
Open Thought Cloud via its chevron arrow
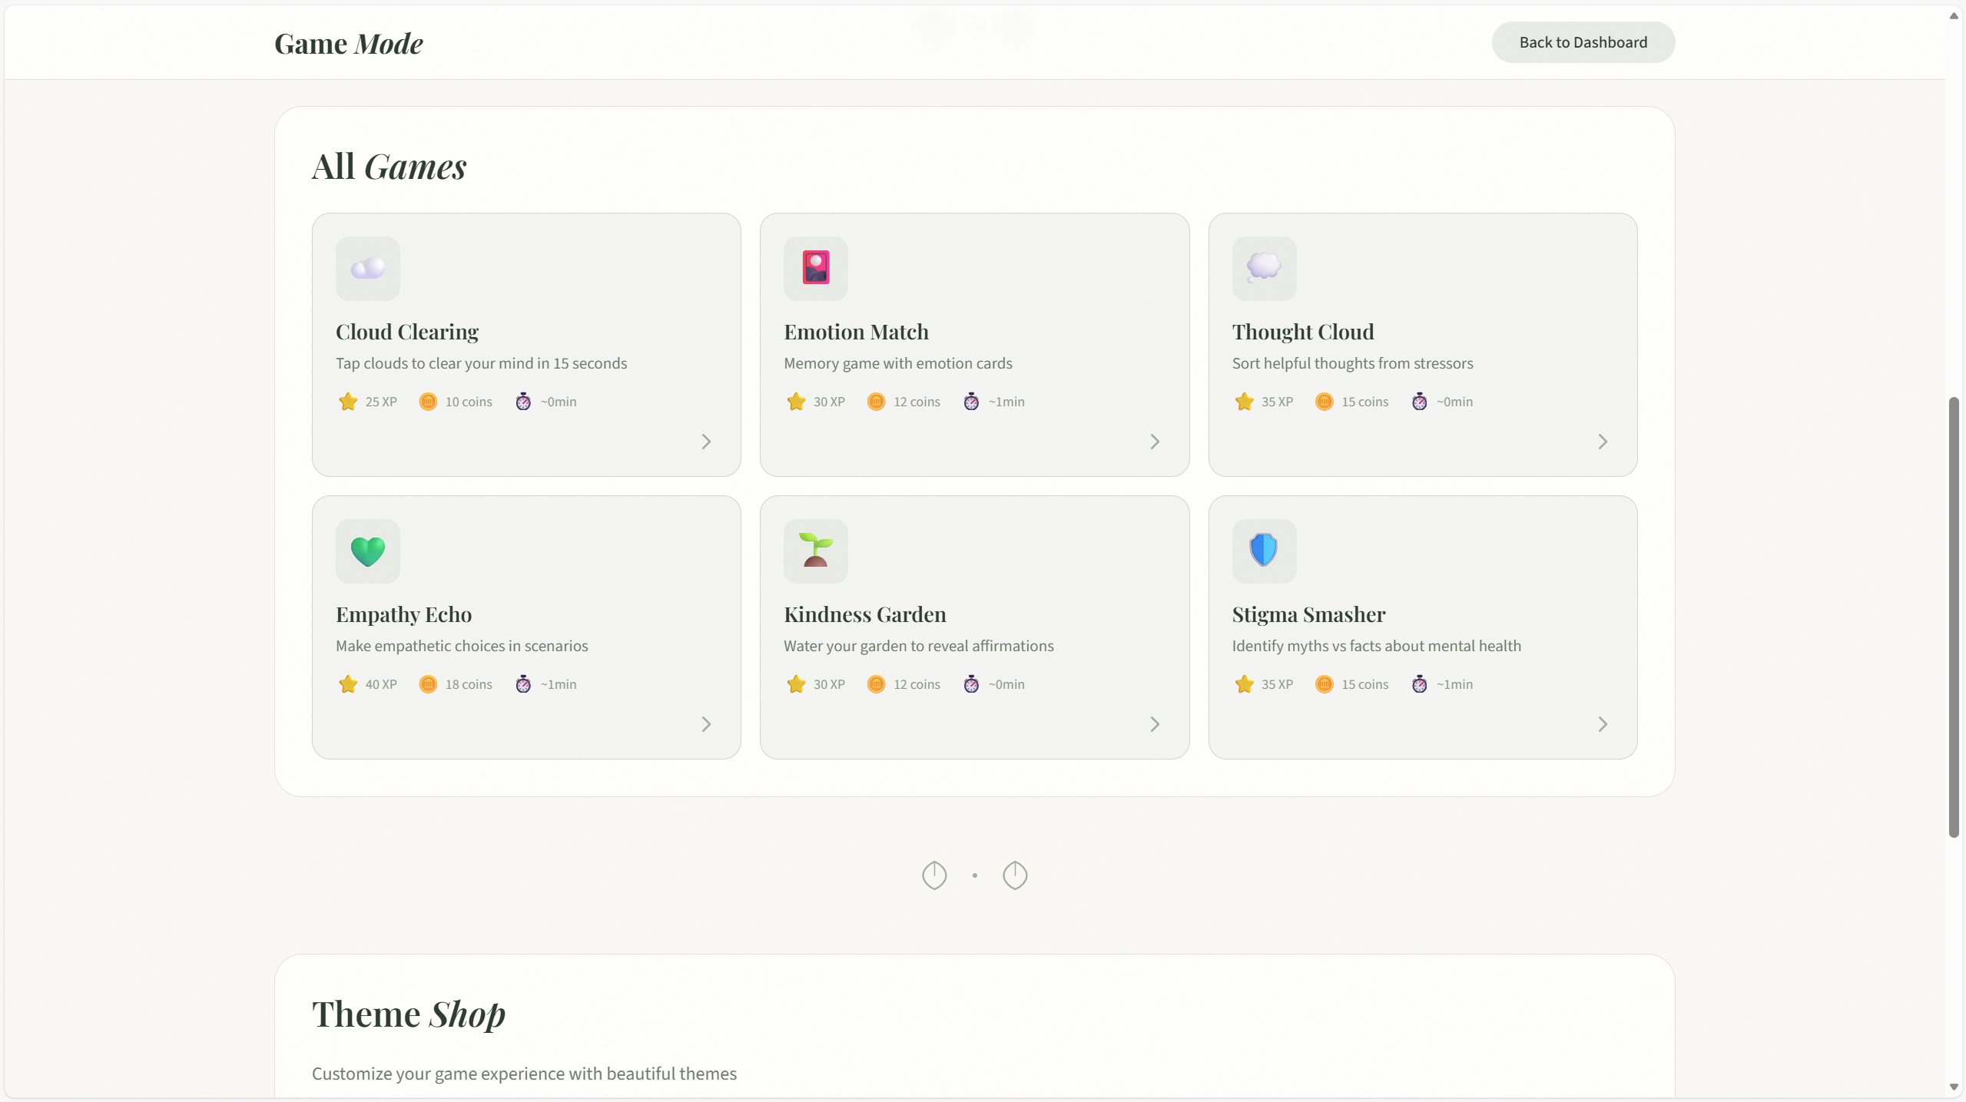(x=1602, y=442)
